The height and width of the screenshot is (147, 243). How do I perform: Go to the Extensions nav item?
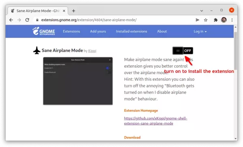coord(71,31)
